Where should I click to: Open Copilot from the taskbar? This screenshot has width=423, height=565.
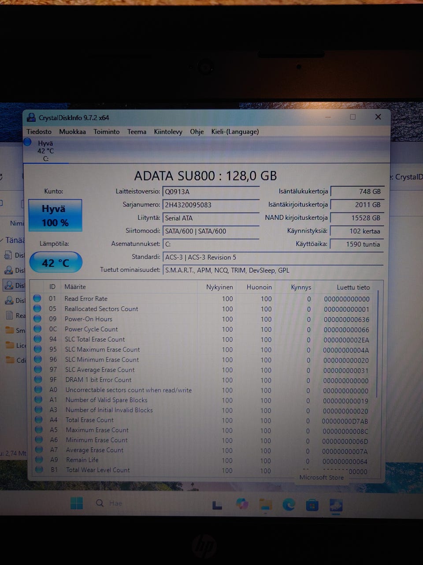pyautogui.click(x=242, y=504)
